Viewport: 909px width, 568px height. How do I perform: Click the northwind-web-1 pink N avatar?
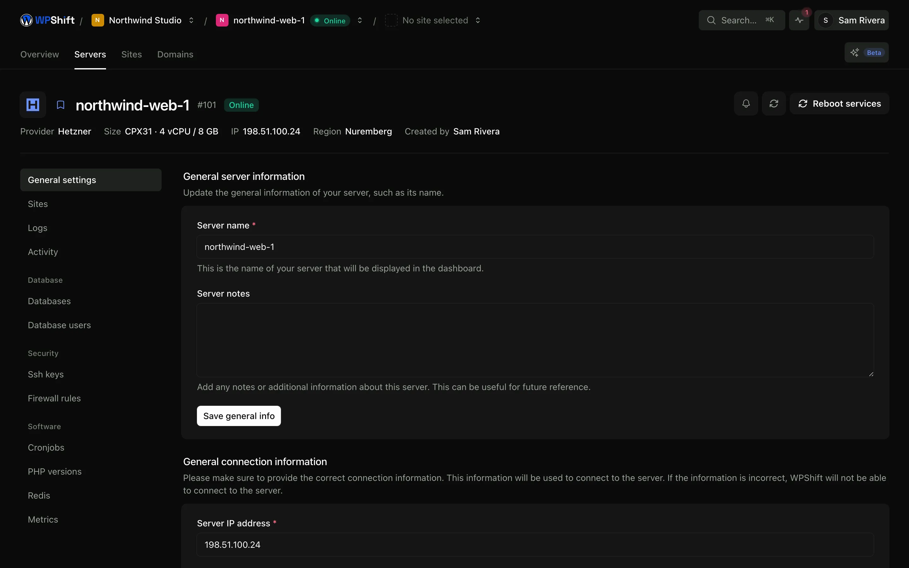pos(222,20)
